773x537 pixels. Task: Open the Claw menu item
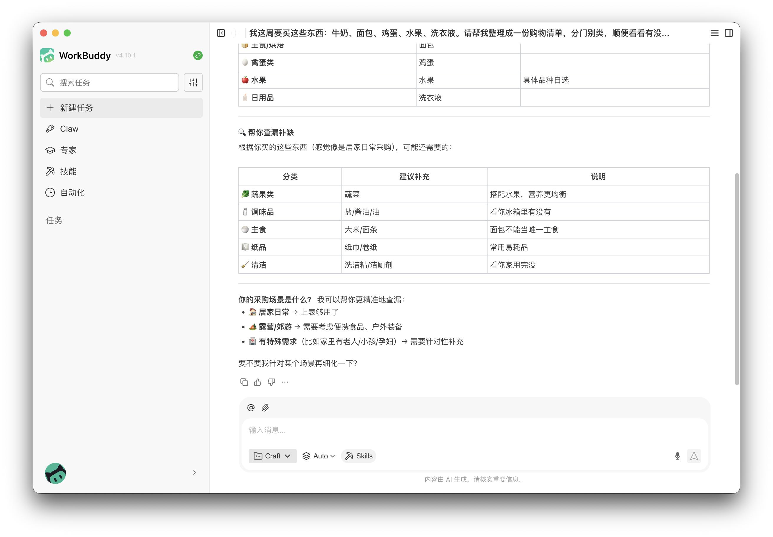[x=69, y=129]
